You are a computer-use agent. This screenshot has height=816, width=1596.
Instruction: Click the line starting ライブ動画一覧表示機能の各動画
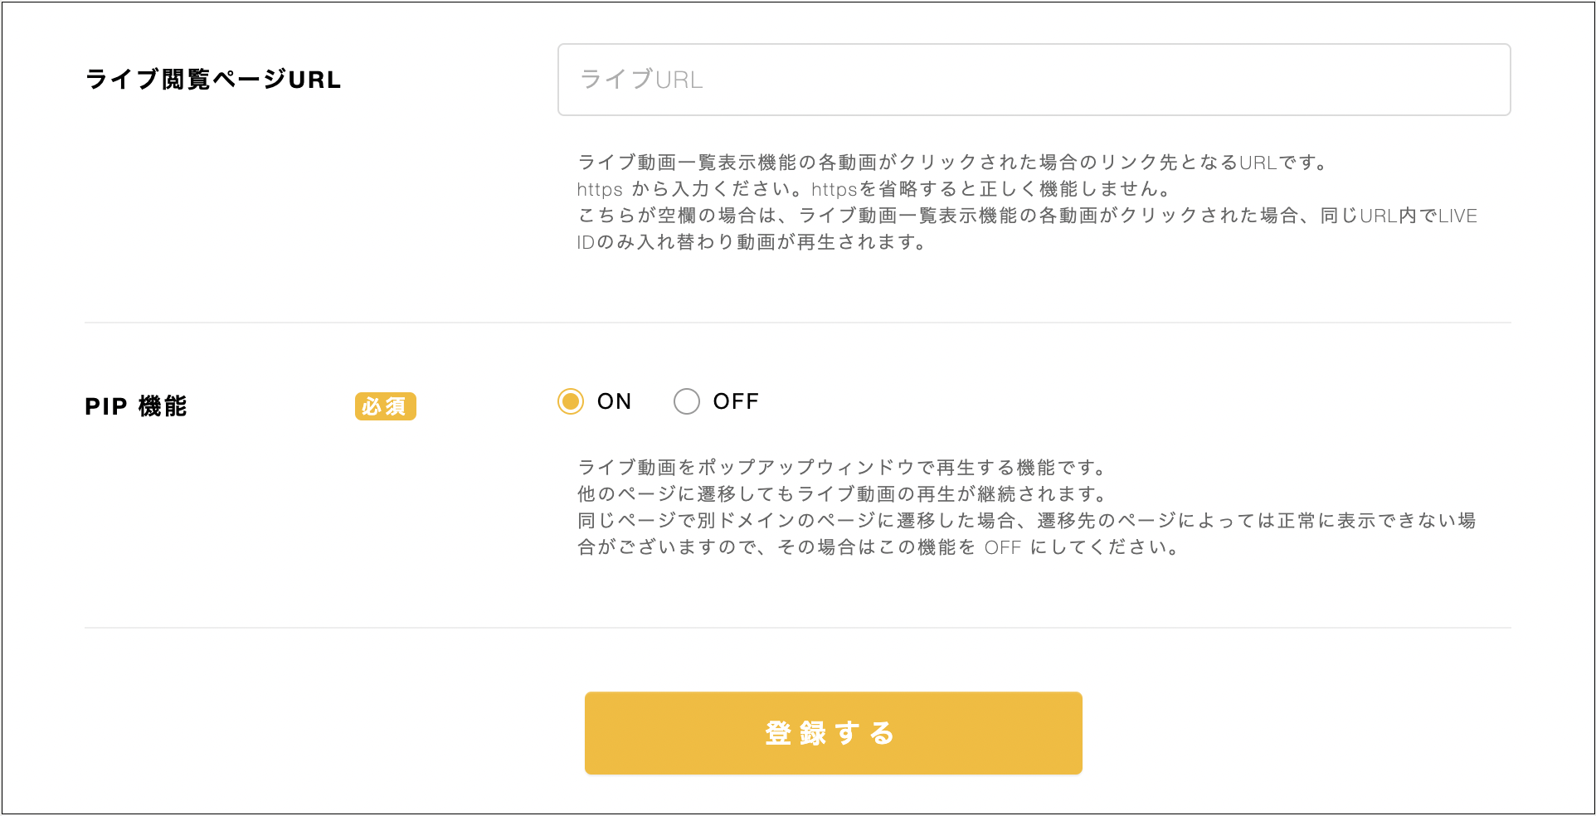coord(952,163)
